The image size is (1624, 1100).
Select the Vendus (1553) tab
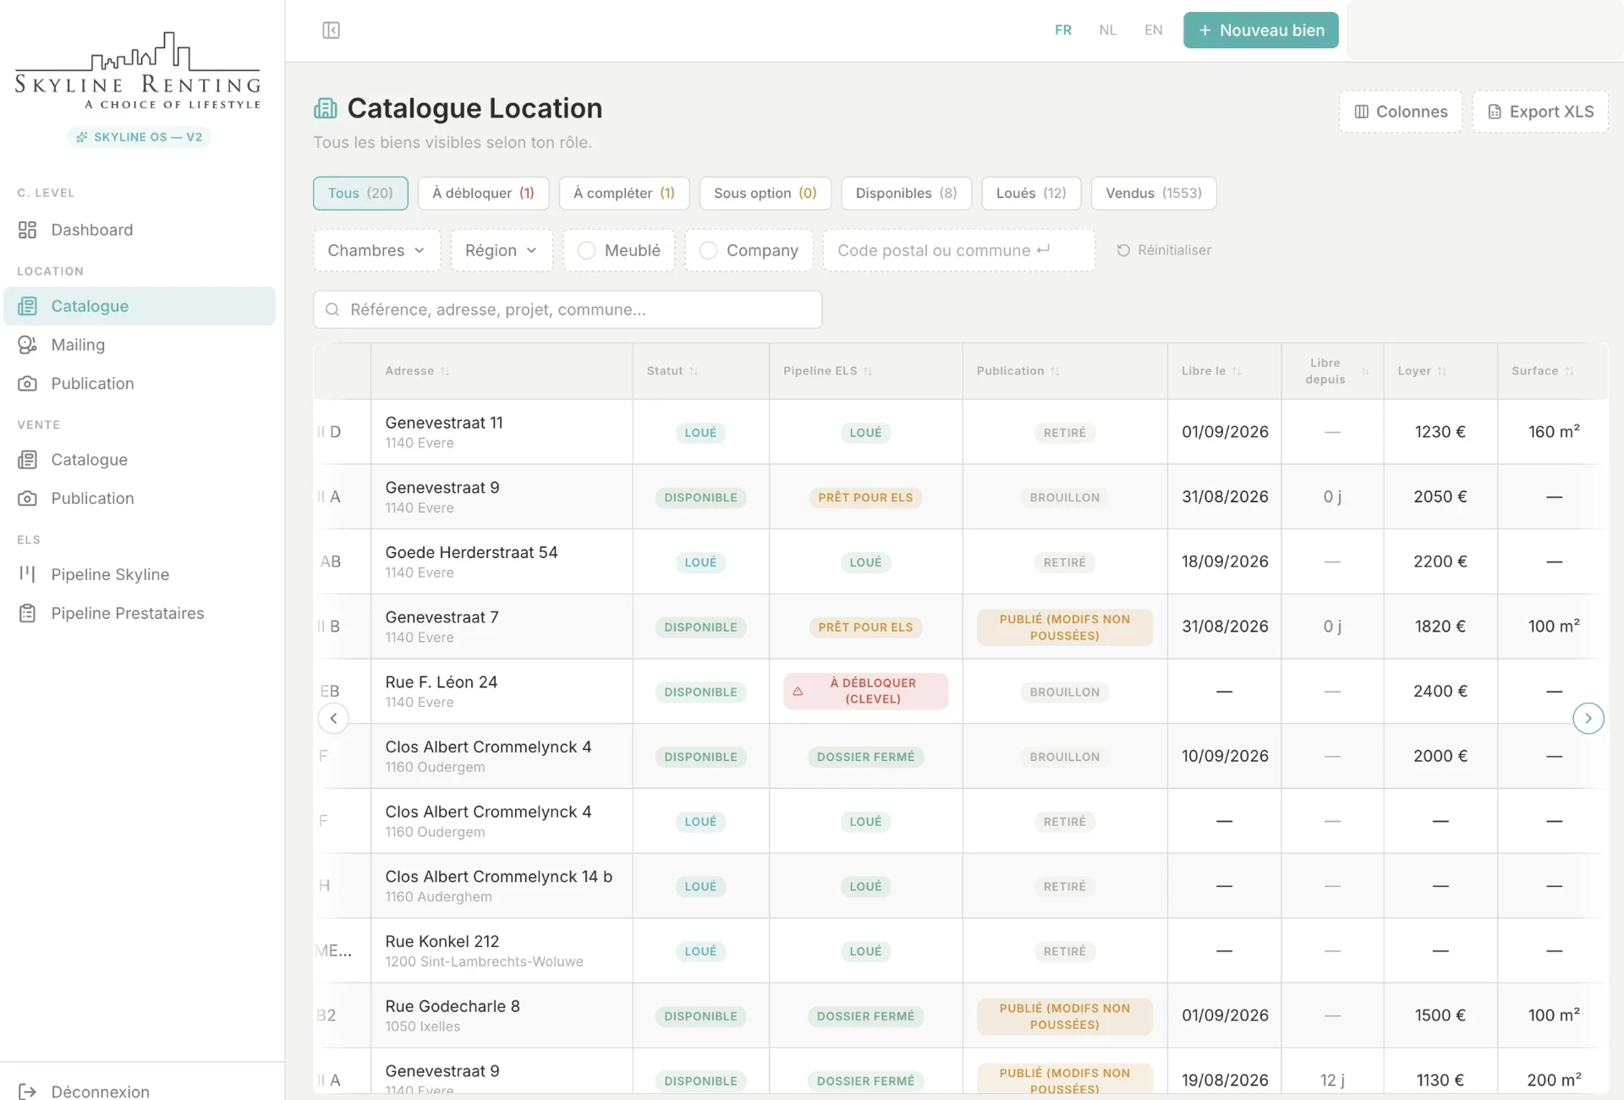pos(1154,193)
